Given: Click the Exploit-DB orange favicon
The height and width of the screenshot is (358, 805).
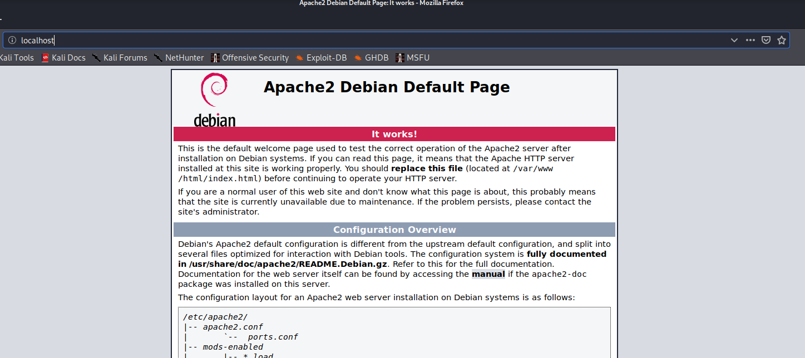Looking at the screenshot, I should pyautogui.click(x=300, y=58).
